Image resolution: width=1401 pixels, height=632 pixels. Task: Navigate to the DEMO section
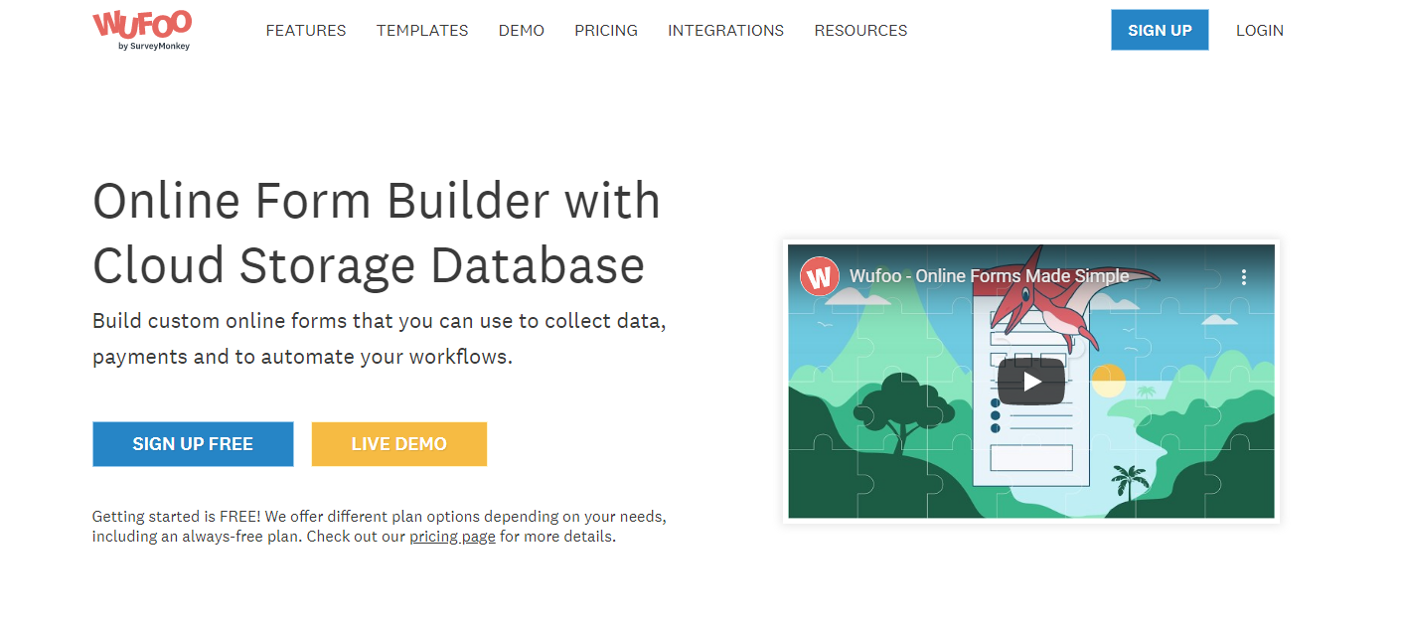[521, 30]
